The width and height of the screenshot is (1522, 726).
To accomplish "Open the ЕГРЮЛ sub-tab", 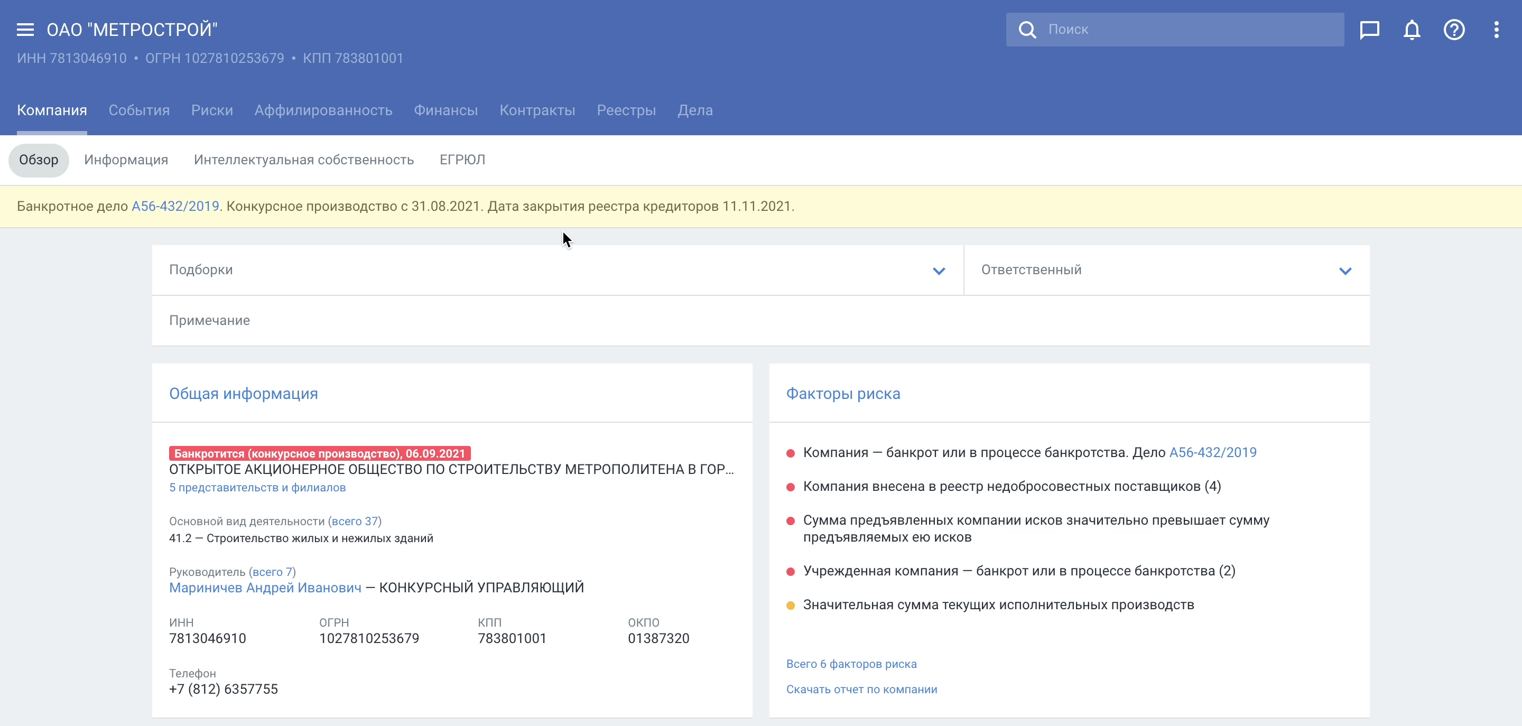I will tap(462, 160).
